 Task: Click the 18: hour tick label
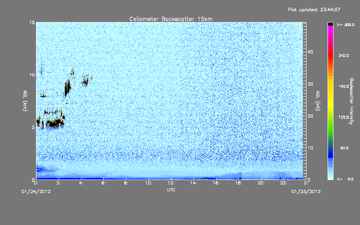pos(239,183)
